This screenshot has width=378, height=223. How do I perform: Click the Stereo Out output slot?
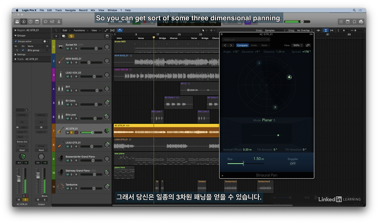(x=22, y=142)
